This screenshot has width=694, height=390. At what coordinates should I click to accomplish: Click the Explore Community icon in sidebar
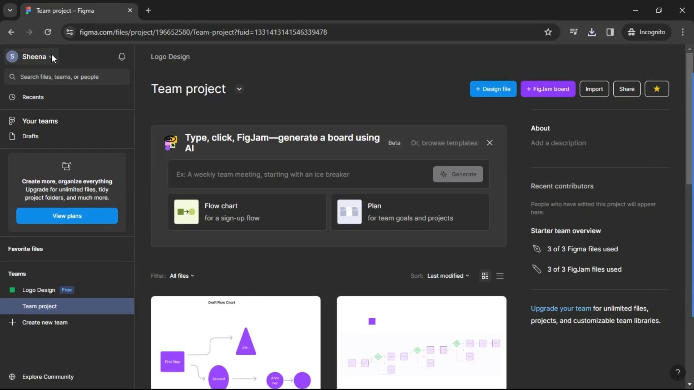point(12,377)
